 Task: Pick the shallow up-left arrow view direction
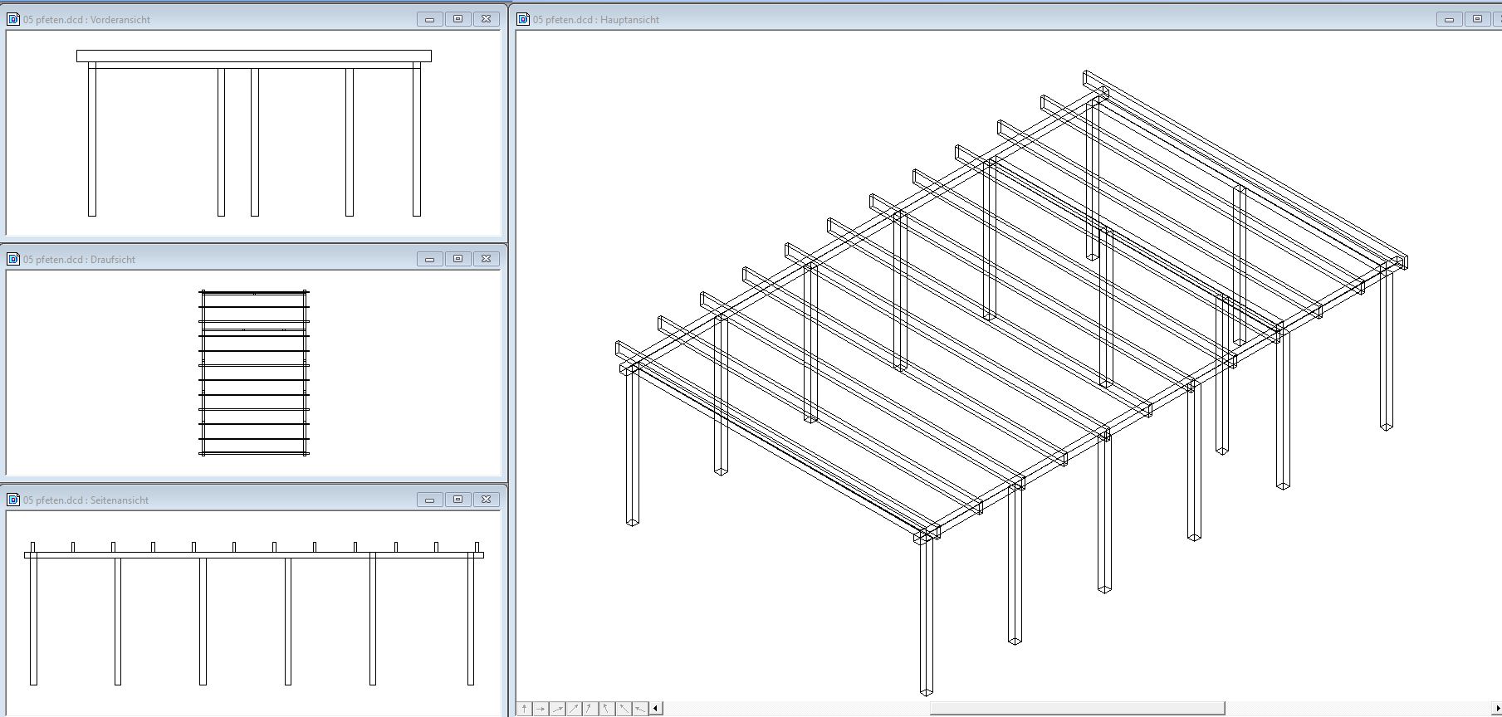639,709
